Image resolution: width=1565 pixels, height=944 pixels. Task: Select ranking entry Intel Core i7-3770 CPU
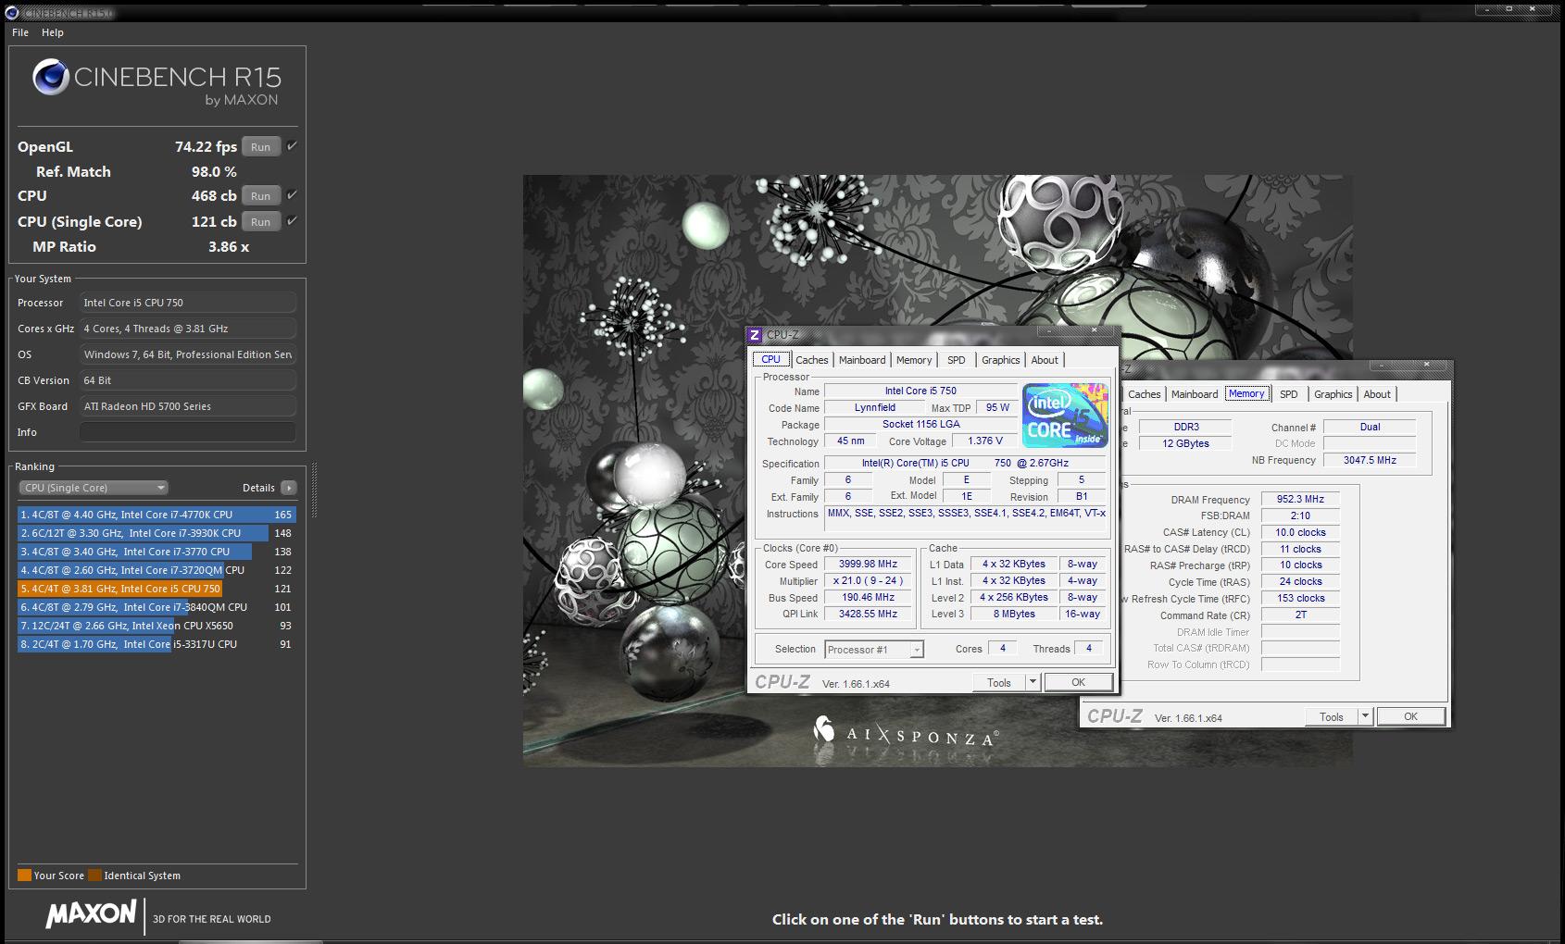[x=156, y=552]
